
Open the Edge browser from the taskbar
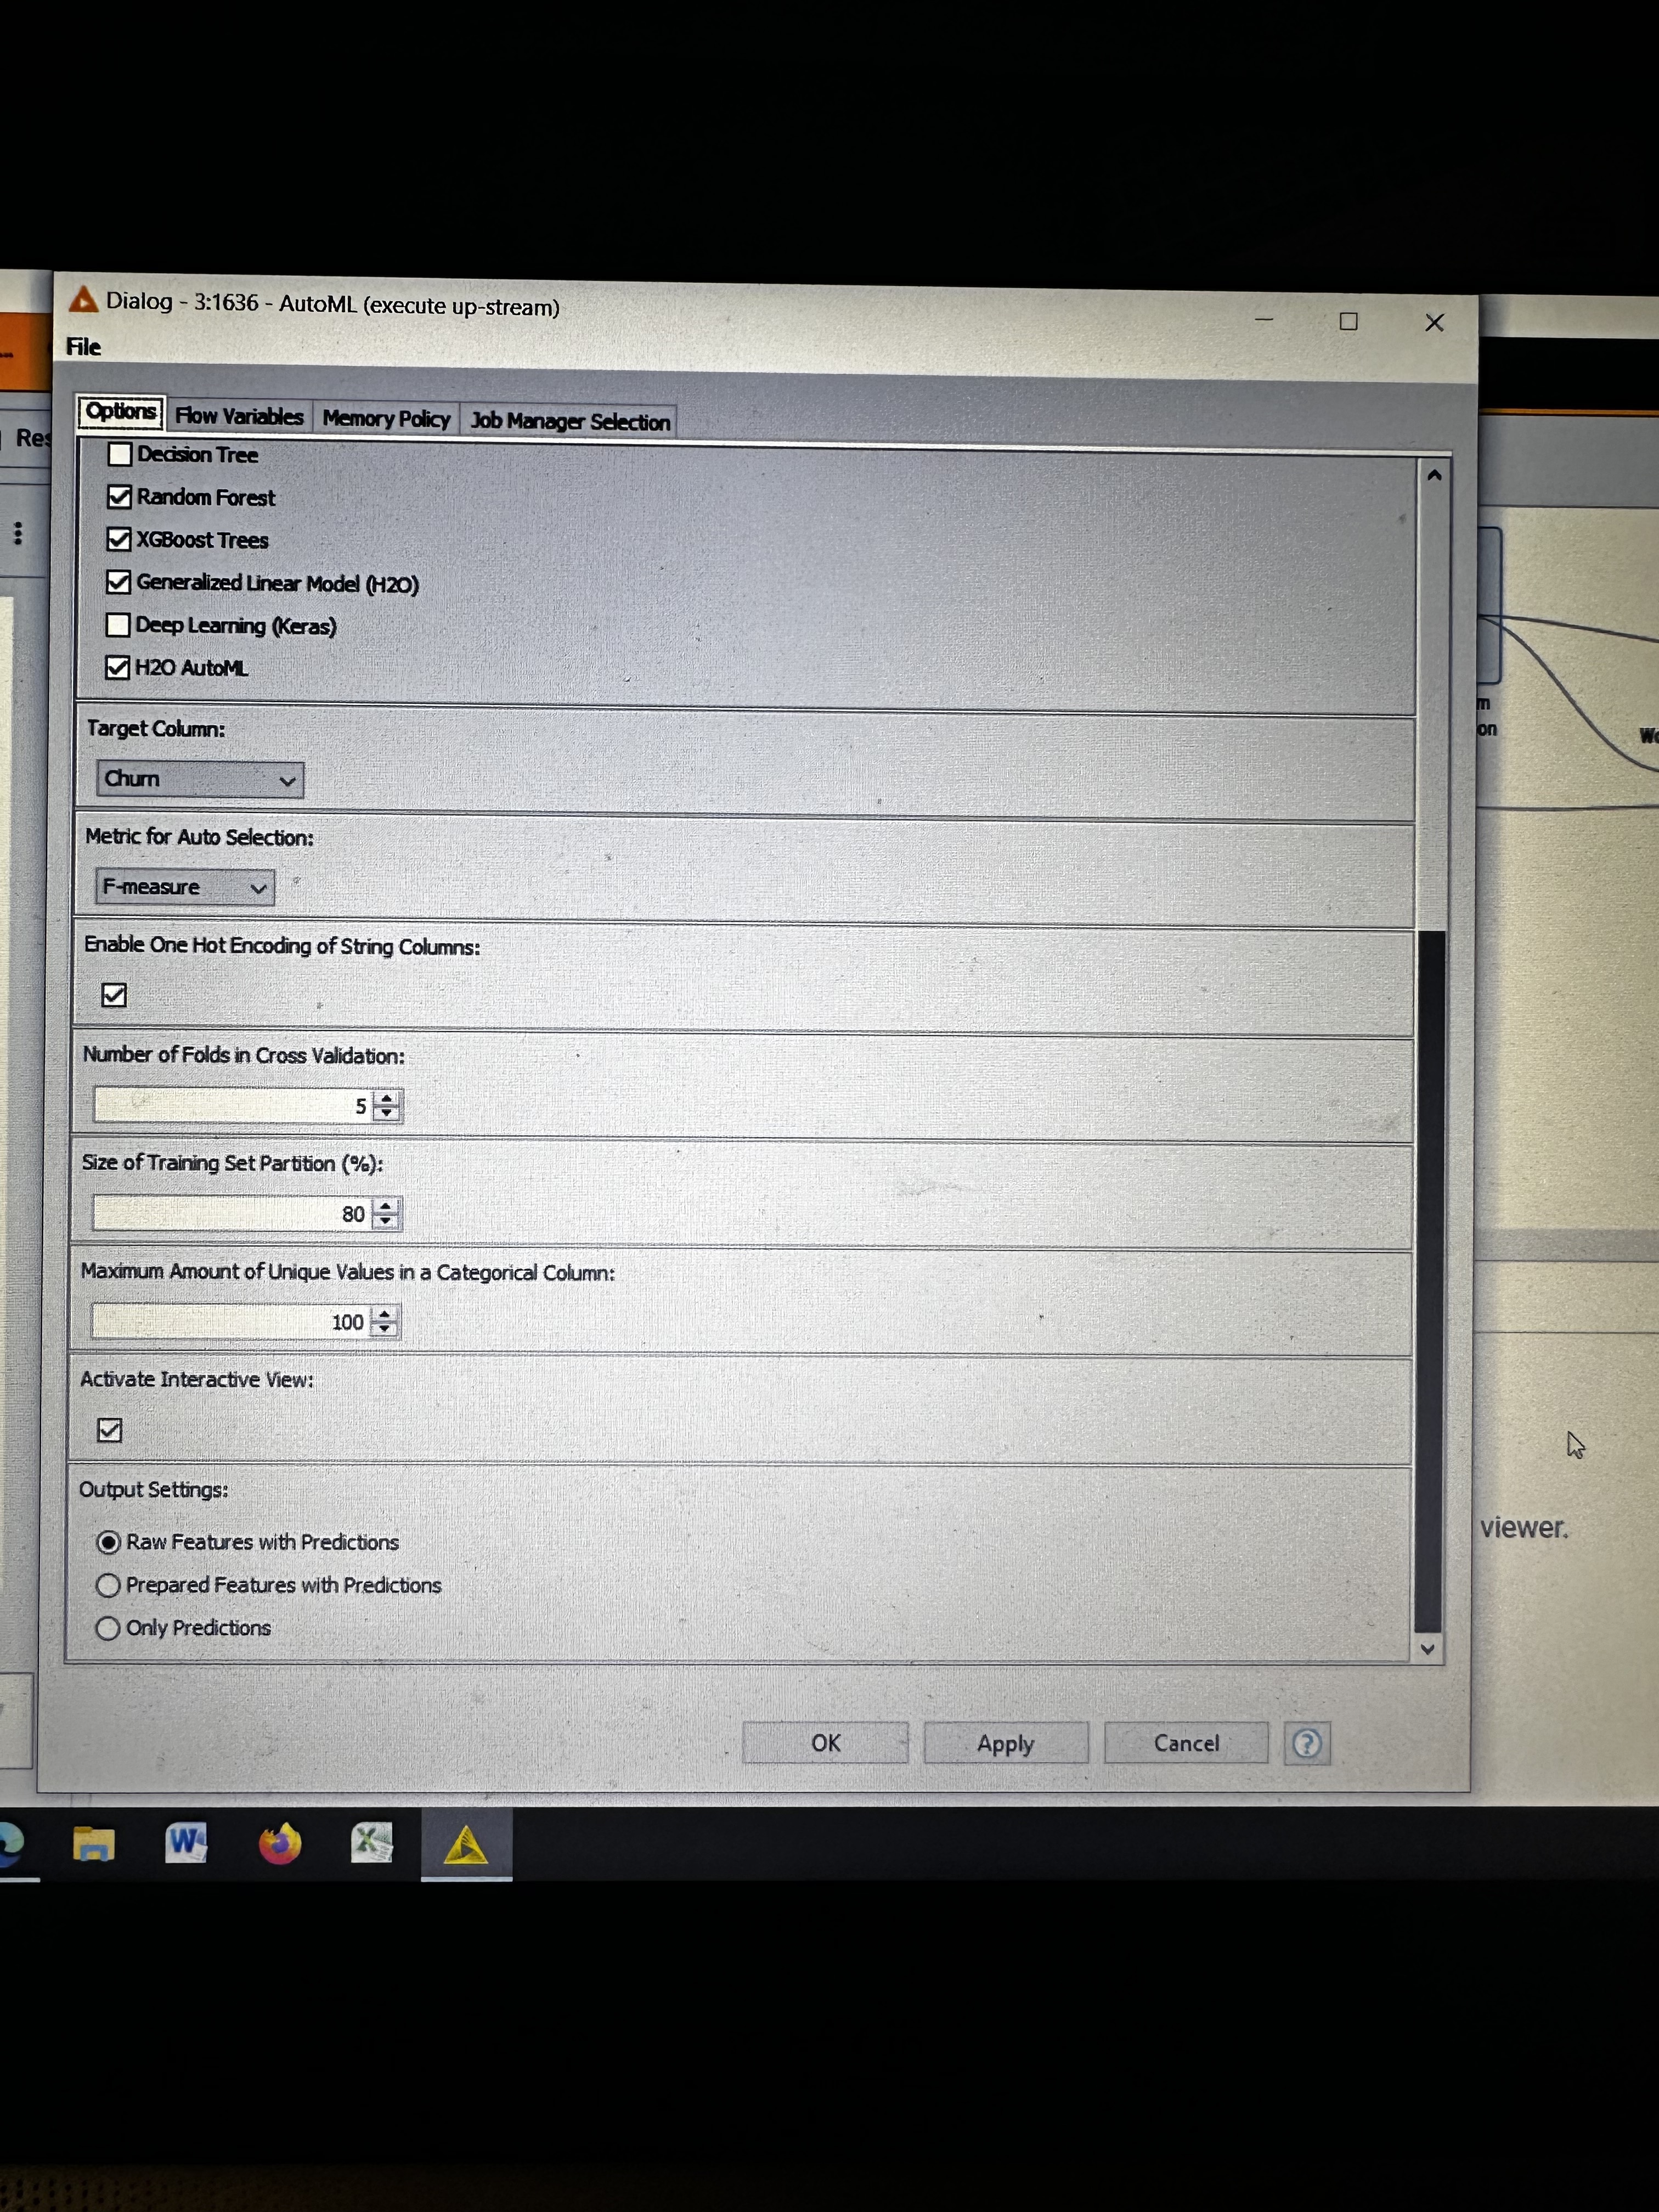[10, 1845]
